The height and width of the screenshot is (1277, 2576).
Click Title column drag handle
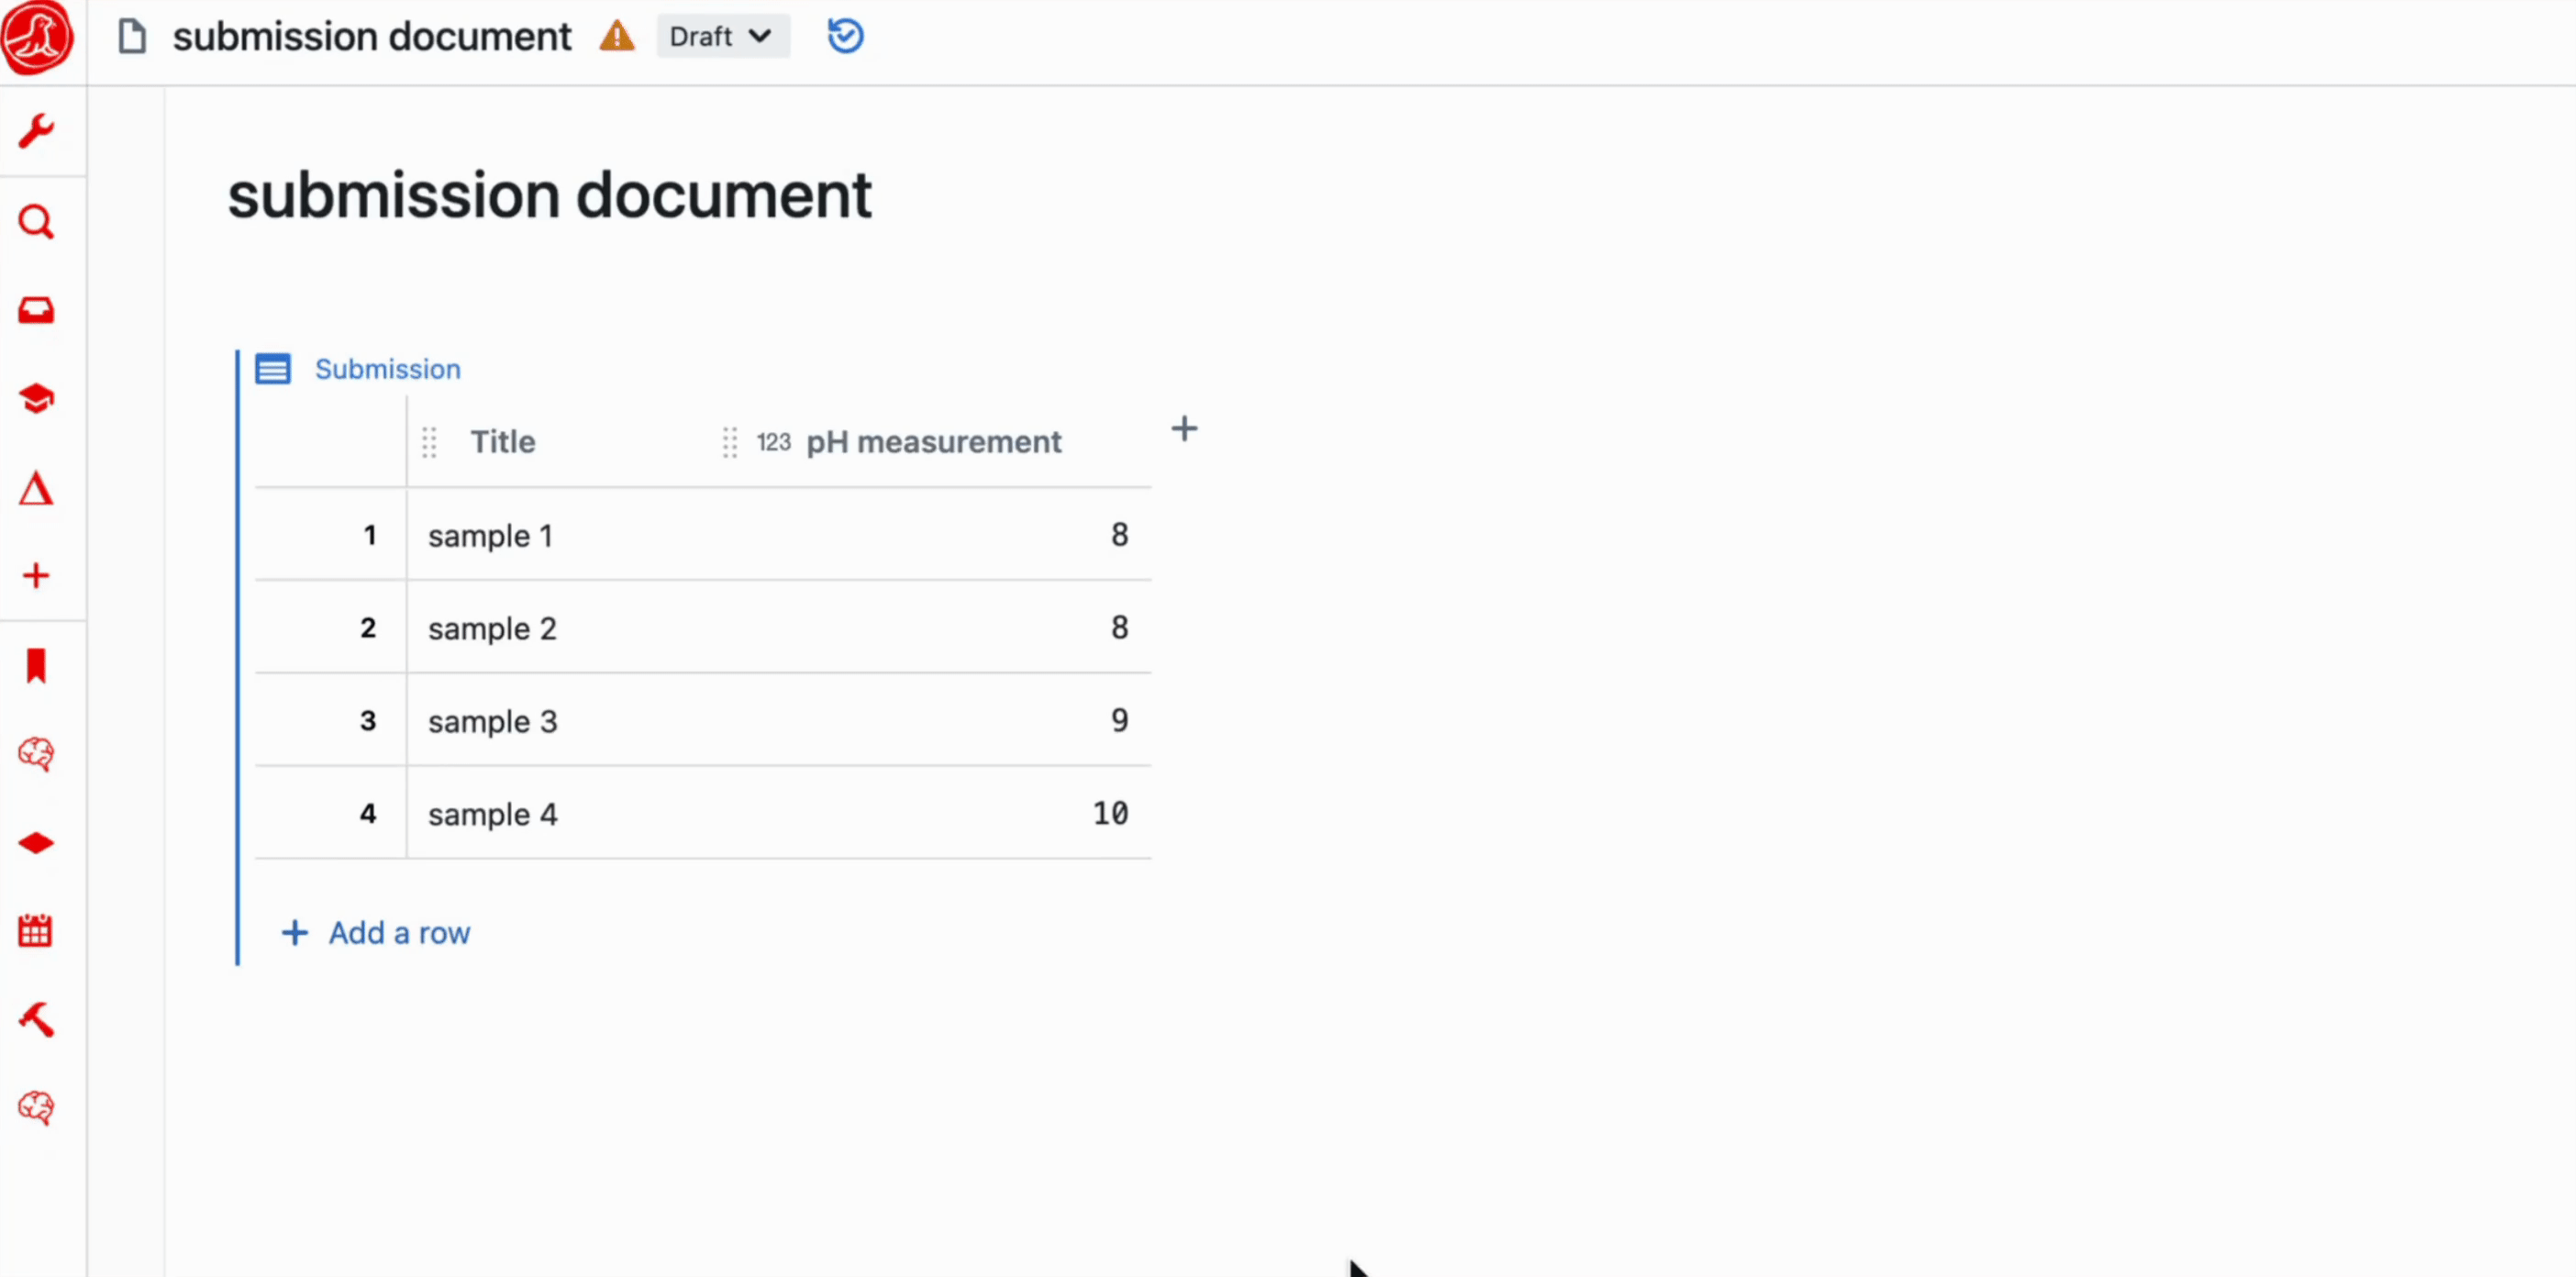(429, 442)
